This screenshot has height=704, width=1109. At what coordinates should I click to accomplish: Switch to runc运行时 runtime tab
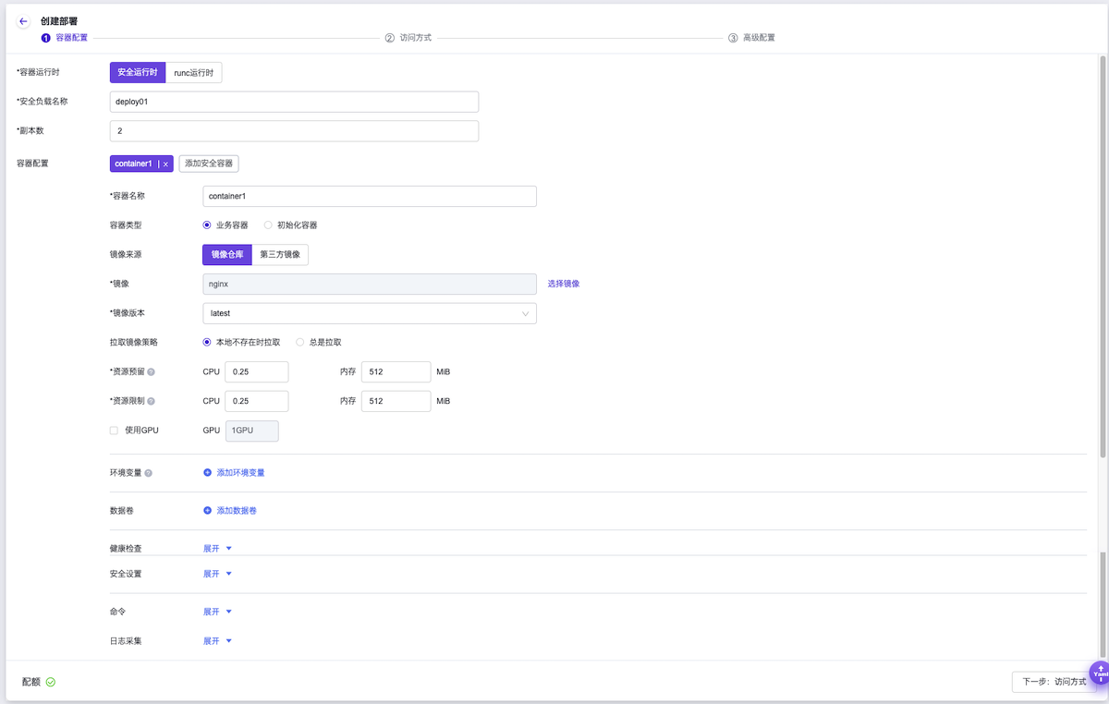click(193, 72)
